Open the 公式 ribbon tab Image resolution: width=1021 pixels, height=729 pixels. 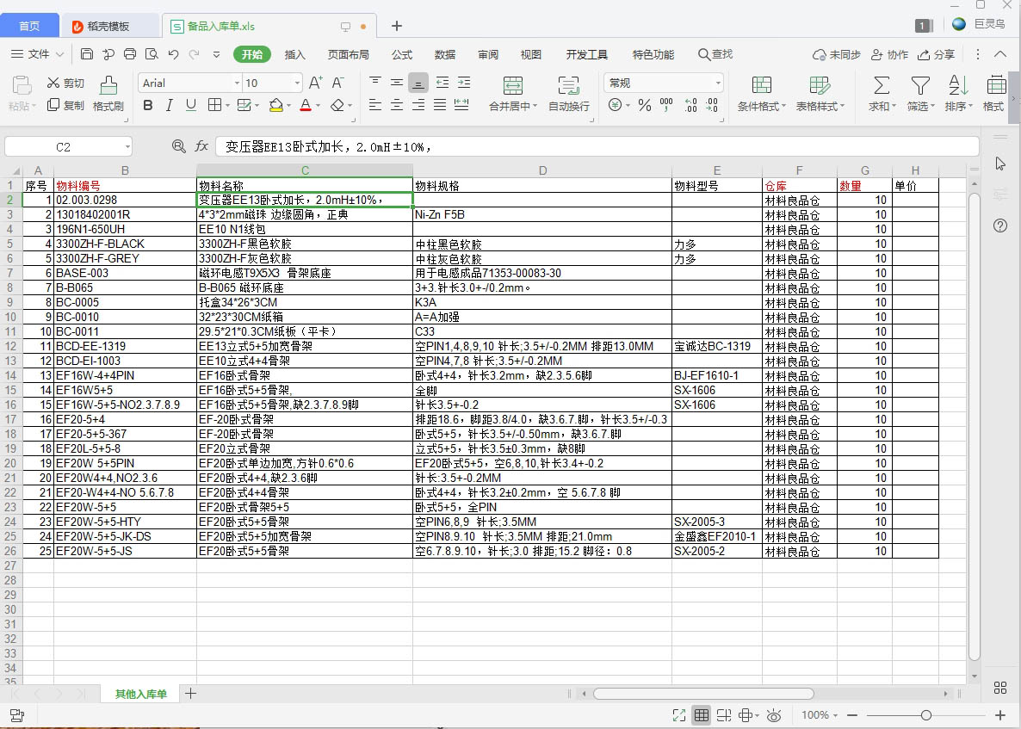click(402, 54)
